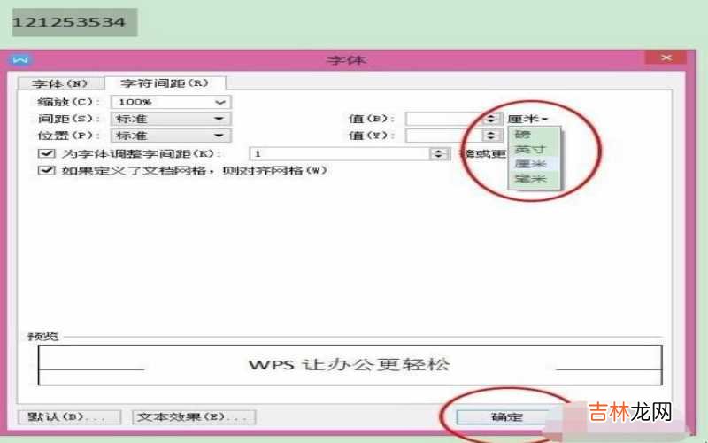
Task: Click the spinner next to 值(Y)
Action: coord(491,136)
